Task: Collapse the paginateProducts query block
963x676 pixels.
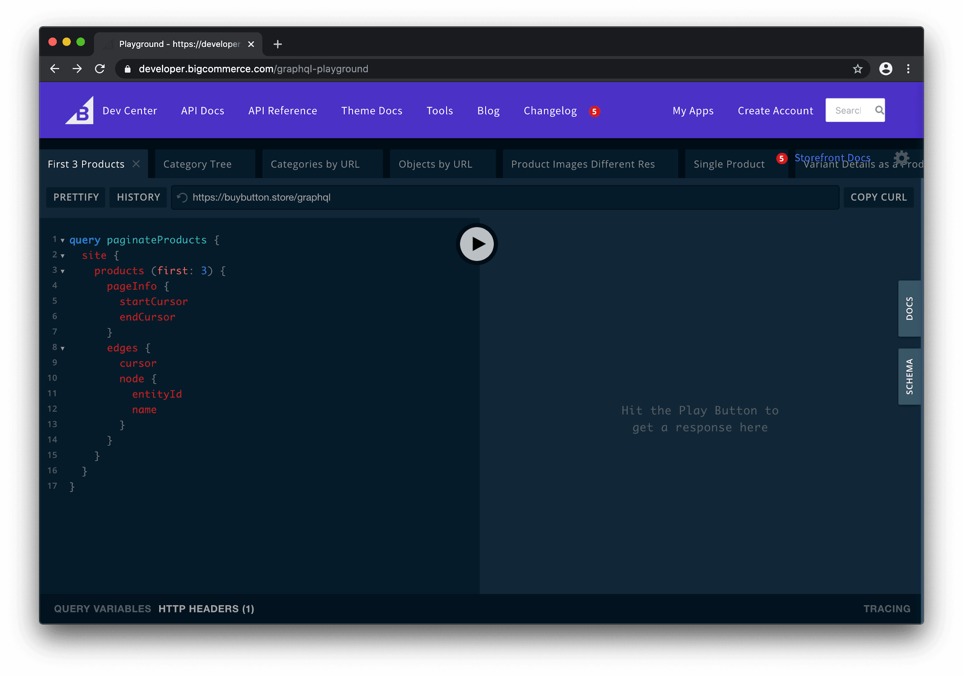Action: point(62,240)
